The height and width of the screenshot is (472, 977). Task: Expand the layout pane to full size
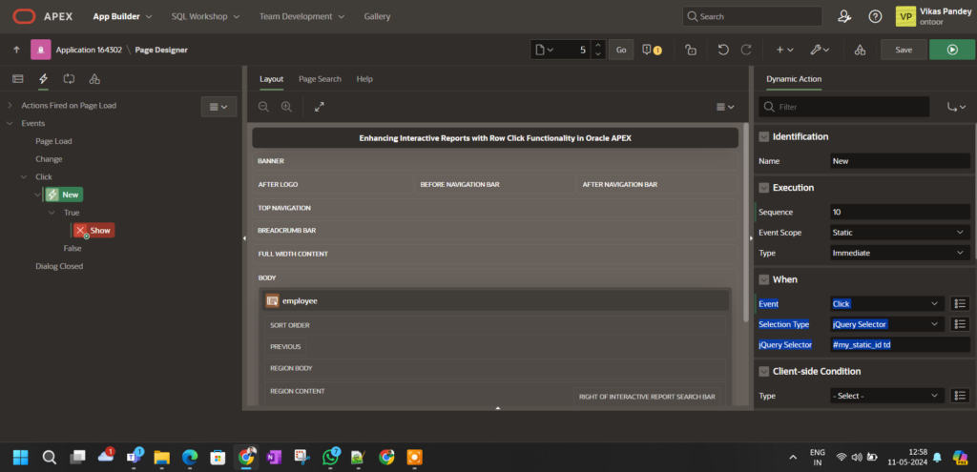tap(319, 107)
